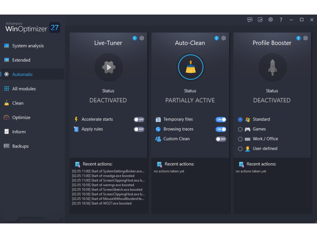Click the Profile Booster Recent actions icon
This screenshot has width=317, height=238.
241,164
